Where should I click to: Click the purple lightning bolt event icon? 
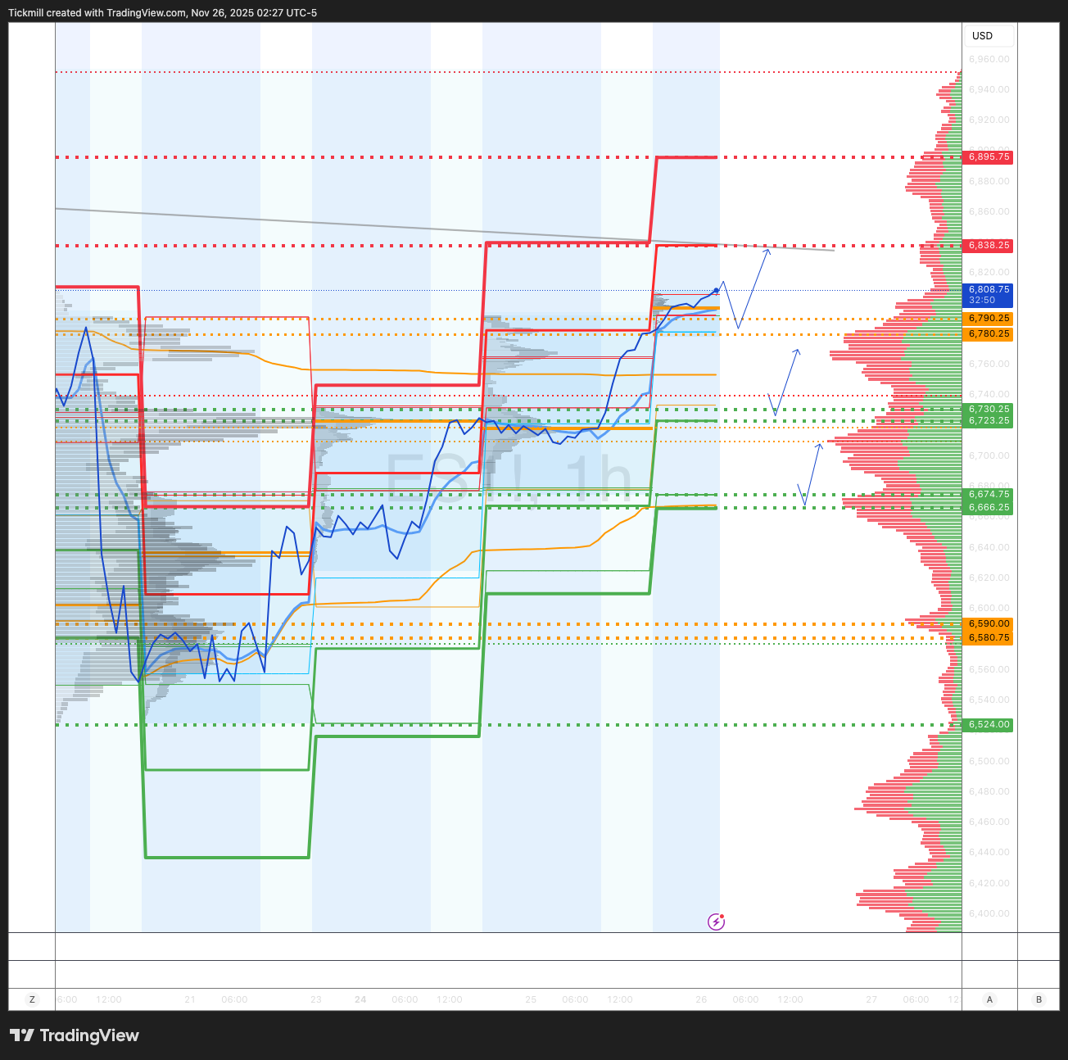coord(716,922)
